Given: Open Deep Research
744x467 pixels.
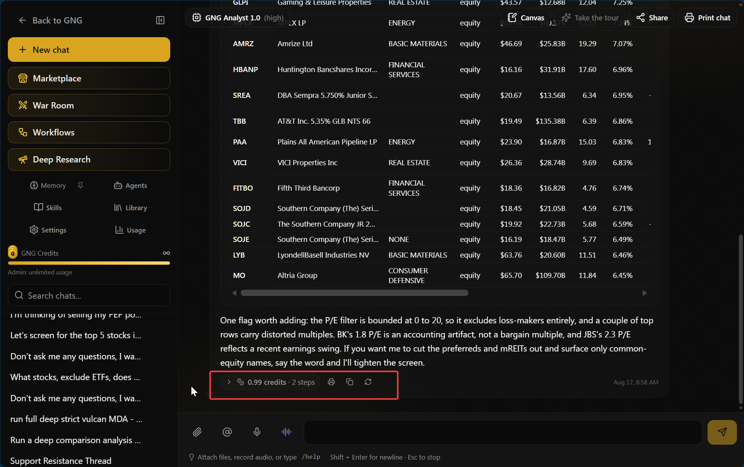Looking at the screenshot, I should click(x=89, y=159).
